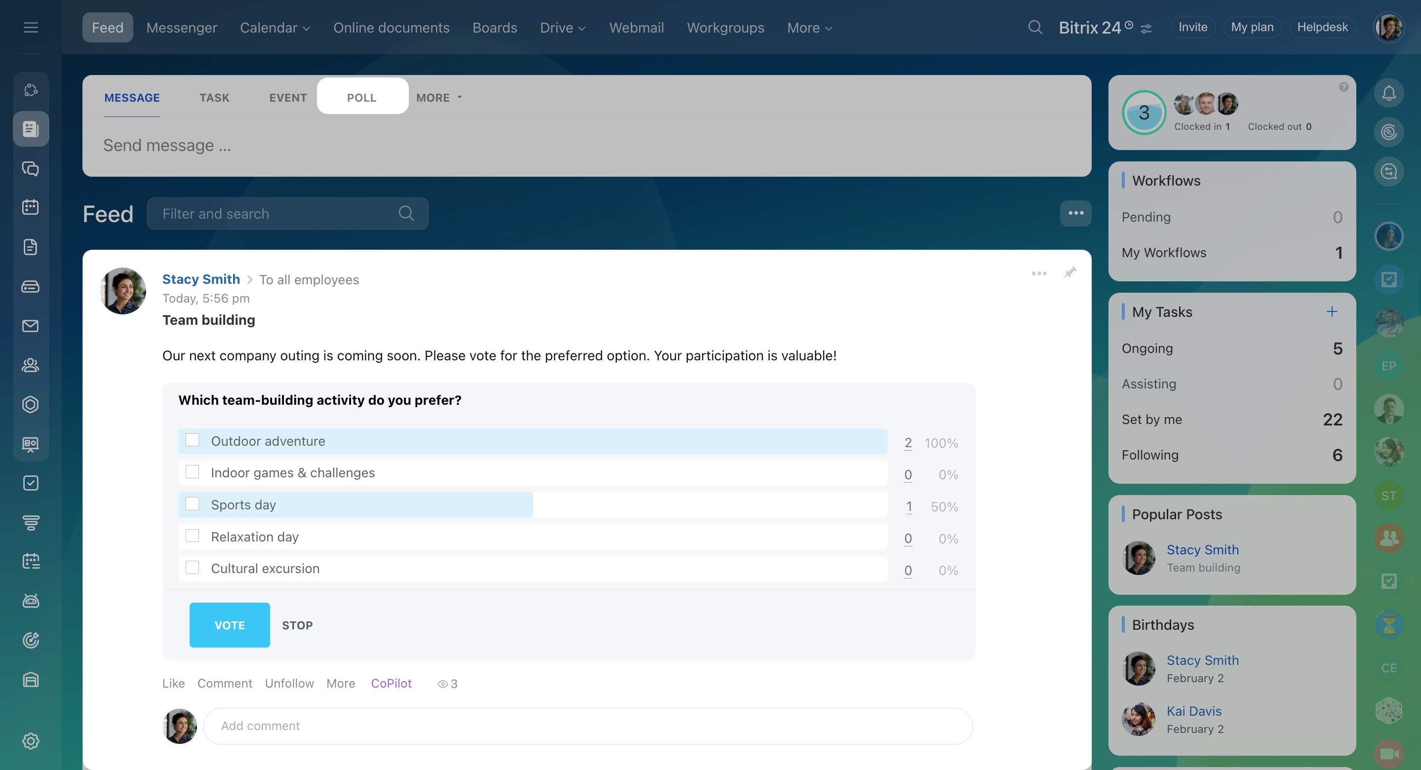Tick the Cultural excursion checkbox
The image size is (1421, 770).
click(192, 568)
